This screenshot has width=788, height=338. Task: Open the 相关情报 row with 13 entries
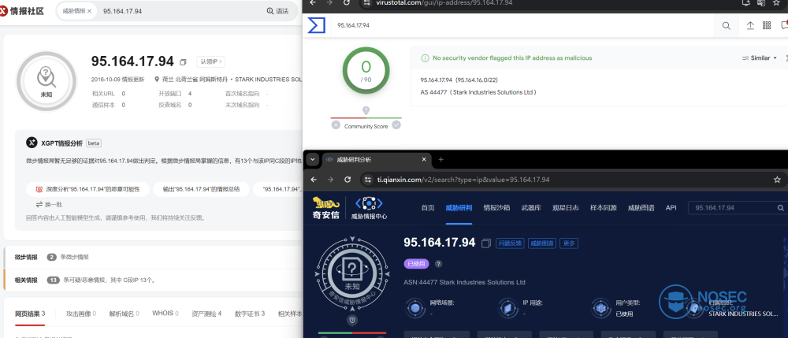[x=153, y=280]
